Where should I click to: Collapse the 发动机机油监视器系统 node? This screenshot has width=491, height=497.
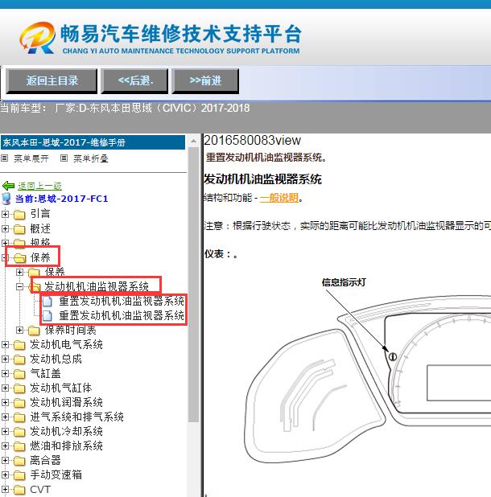pyautogui.click(x=19, y=286)
